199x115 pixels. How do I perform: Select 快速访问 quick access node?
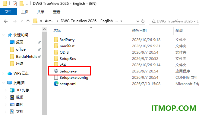[x=21, y=35]
